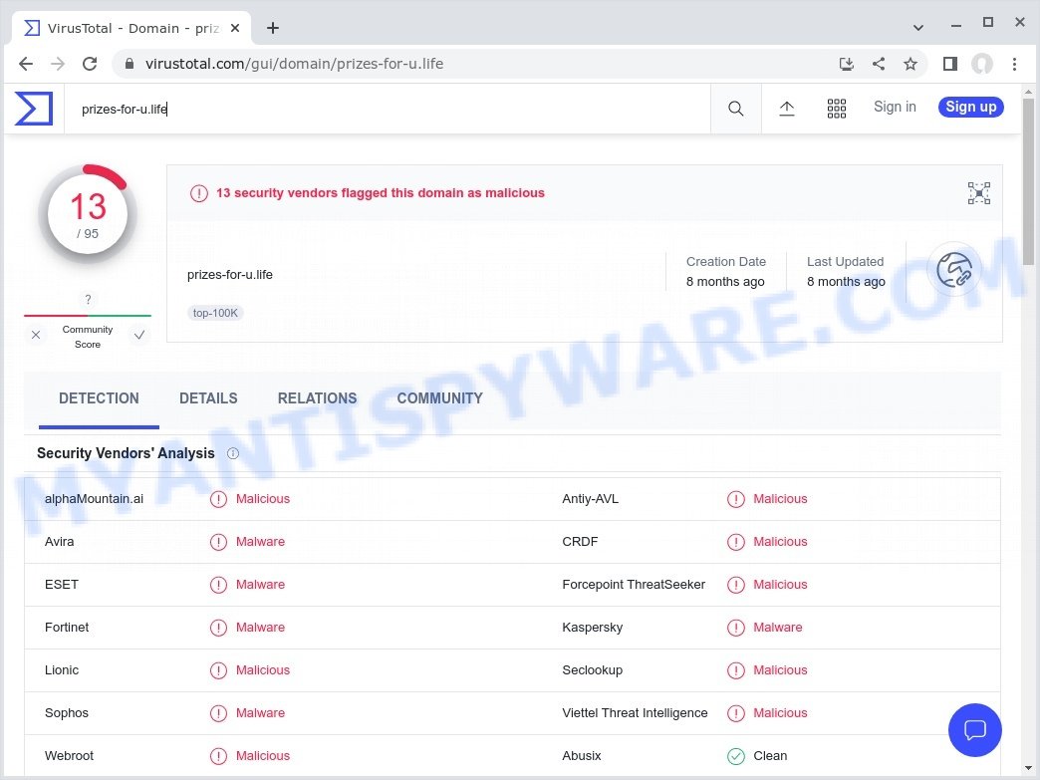Click the CRDF vendor name

click(580, 542)
